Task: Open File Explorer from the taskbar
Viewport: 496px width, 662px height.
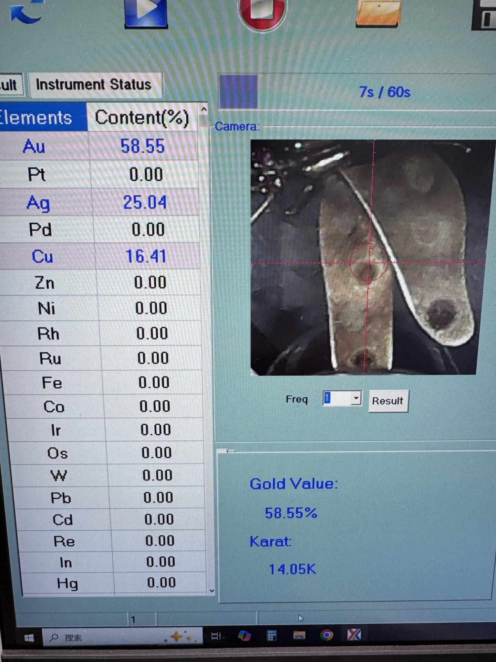Action: point(299,635)
